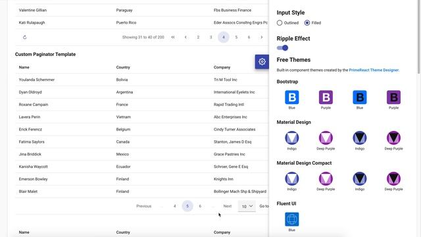This screenshot has width=421, height=237.
Task: Go to page 3 in first paginator
Action: pos(210,38)
